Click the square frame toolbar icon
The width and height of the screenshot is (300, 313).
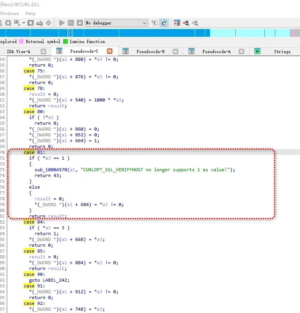31,23
